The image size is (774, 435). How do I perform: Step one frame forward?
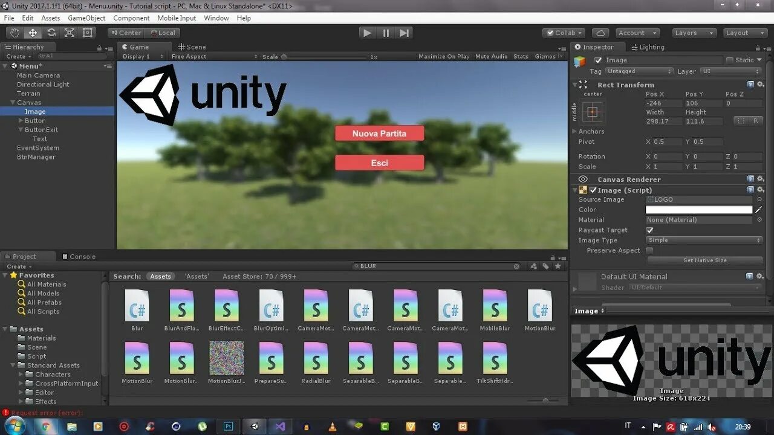coord(405,33)
